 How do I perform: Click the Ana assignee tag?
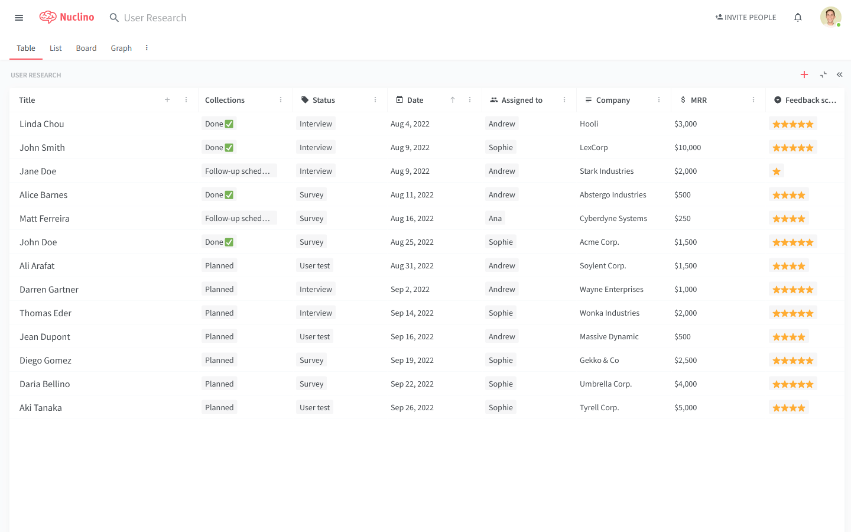[x=495, y=219]
